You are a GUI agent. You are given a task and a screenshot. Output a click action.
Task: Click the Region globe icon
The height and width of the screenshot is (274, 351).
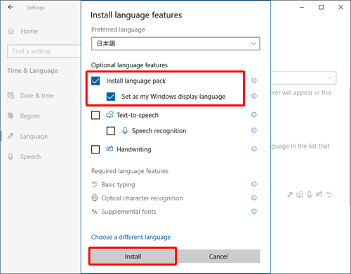(11, 116)
